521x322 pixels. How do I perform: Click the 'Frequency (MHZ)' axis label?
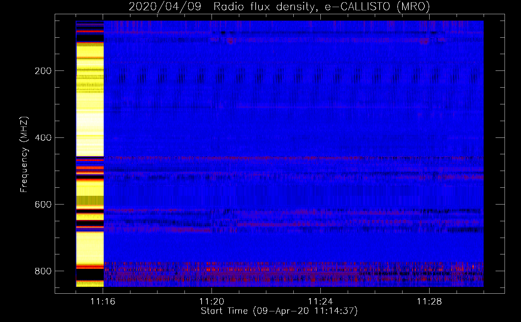click(24, 154)
